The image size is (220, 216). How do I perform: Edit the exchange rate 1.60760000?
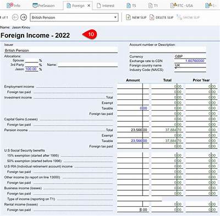coord(190,61)
